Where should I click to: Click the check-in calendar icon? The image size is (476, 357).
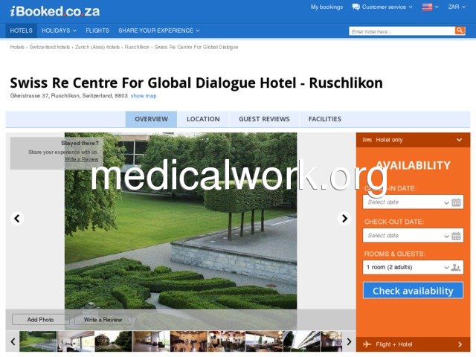click(x=456, y=202)
